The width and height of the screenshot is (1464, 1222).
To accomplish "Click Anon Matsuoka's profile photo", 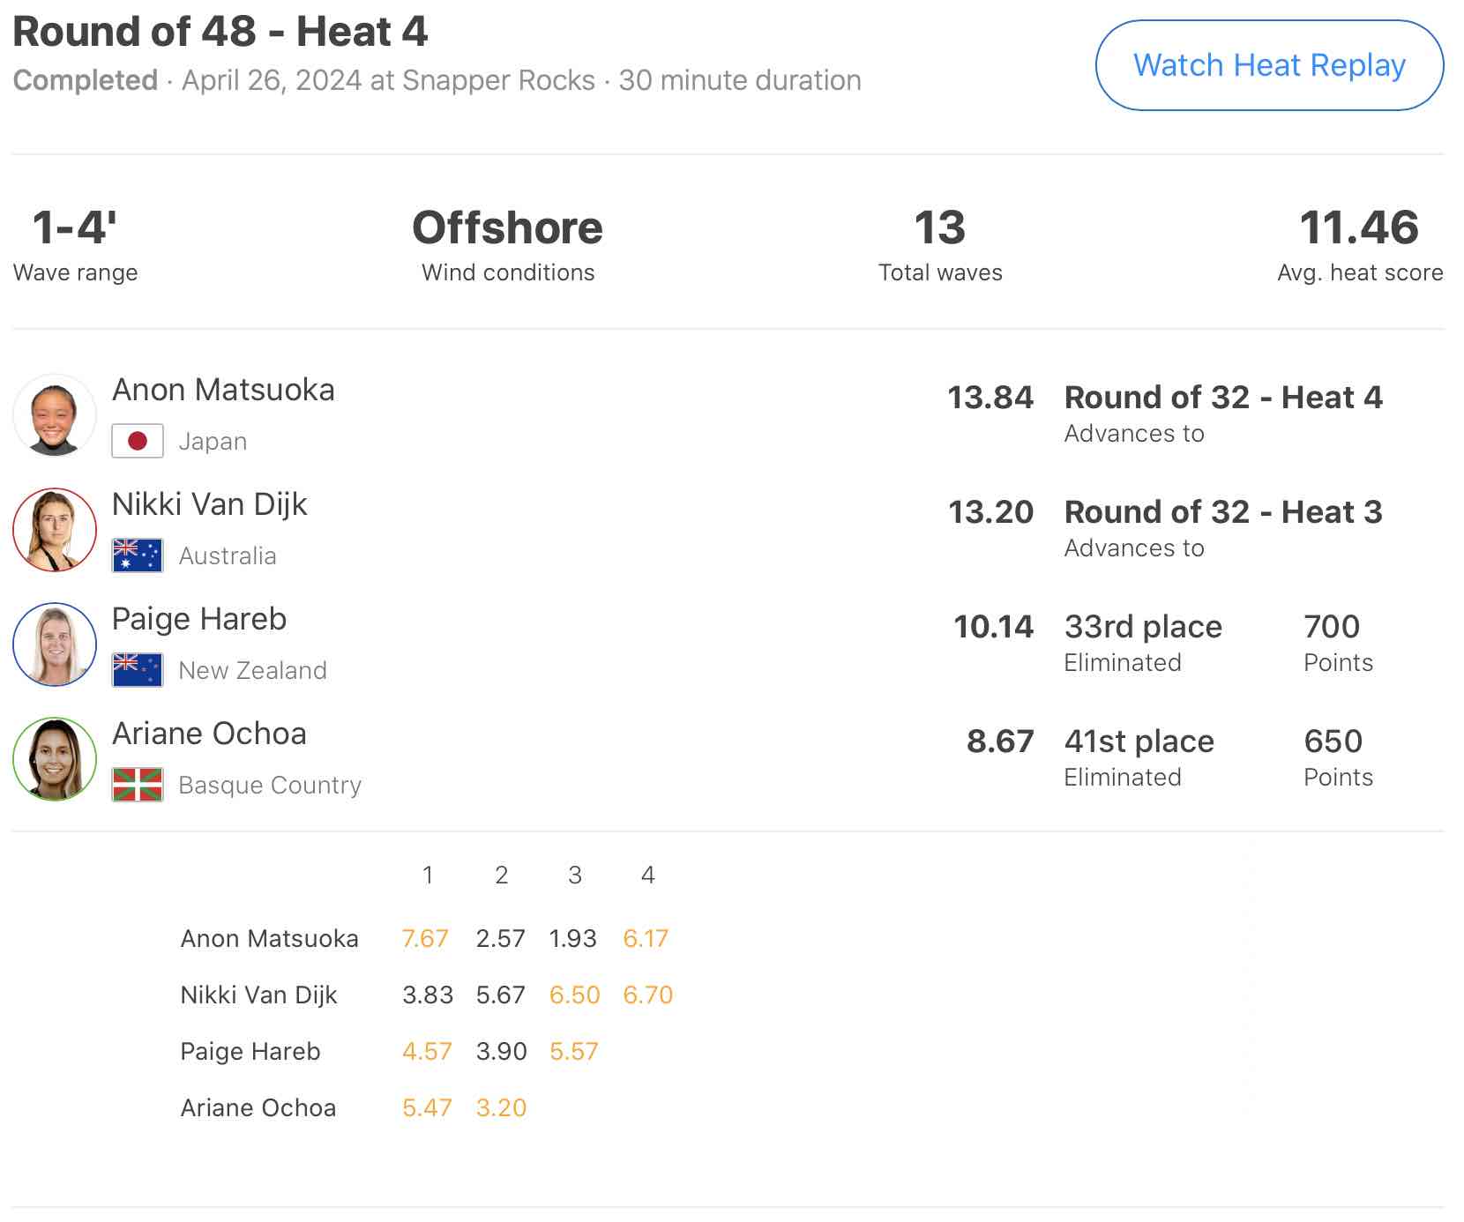I will click(x=55, y=415).
